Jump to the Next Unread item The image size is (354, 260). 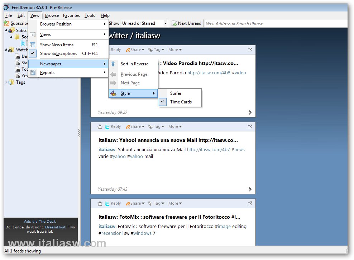(x=186, y=23)
